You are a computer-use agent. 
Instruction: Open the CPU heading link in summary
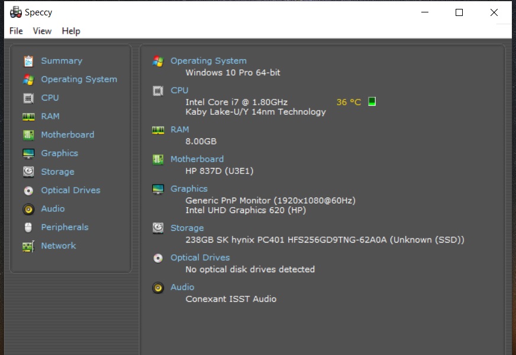click(x=179, y=91)
